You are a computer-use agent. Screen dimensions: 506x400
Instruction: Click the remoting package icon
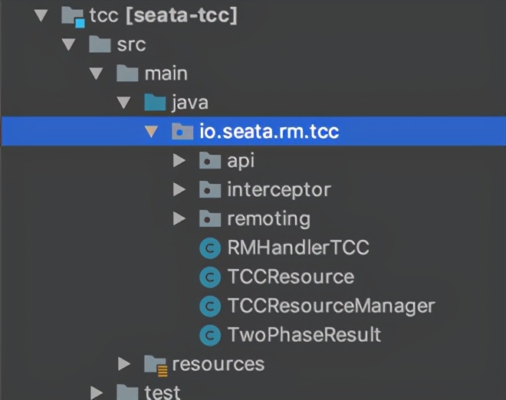tap(210, 218)
